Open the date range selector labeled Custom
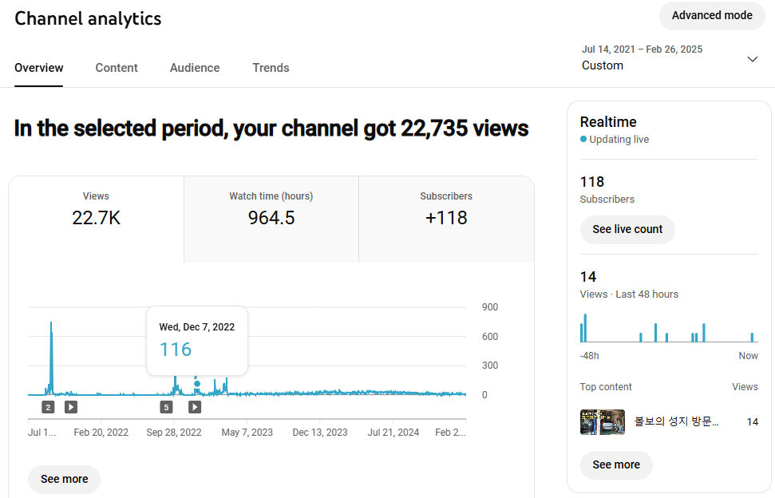This screenshot has height=498, width=775. point(643,58)
